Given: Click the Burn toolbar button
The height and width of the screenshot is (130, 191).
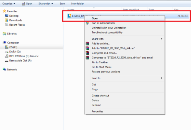Looking at the screenshot, I should click(x=62, y=4).
